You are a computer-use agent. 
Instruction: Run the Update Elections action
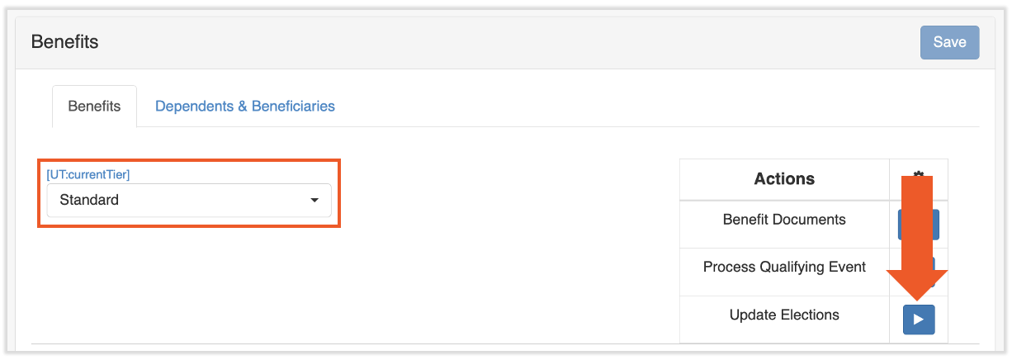click(x=918, y=320)
